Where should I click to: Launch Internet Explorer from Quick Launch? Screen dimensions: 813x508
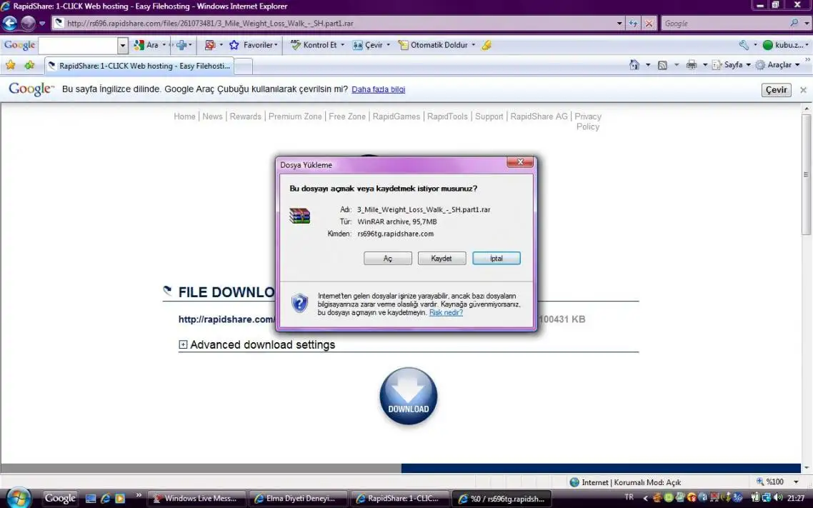[x=105, y=499]
